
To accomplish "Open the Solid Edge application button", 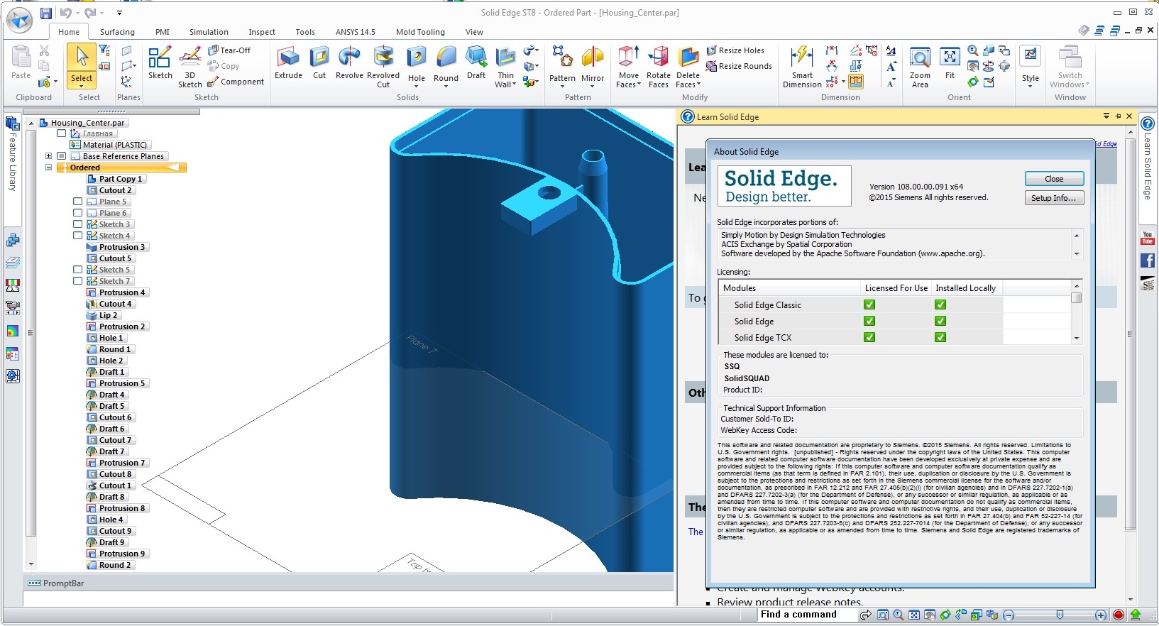I will point(19,20).
